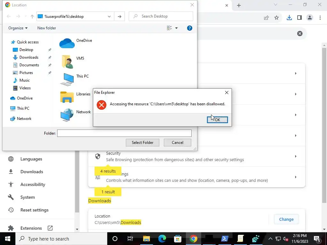Click the VM5 user folder icon
This screenshot has height=245, width=327.
coord(67,62)
